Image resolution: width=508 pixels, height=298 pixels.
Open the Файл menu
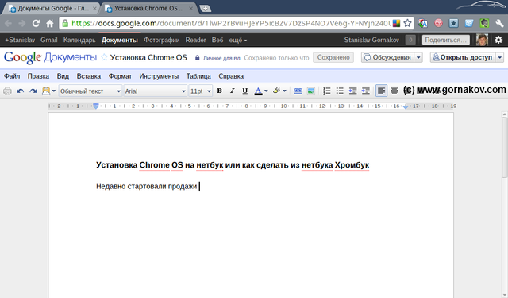pos(12,76)
